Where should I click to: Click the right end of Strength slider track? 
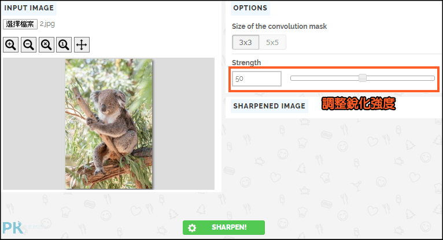point(432,78)
